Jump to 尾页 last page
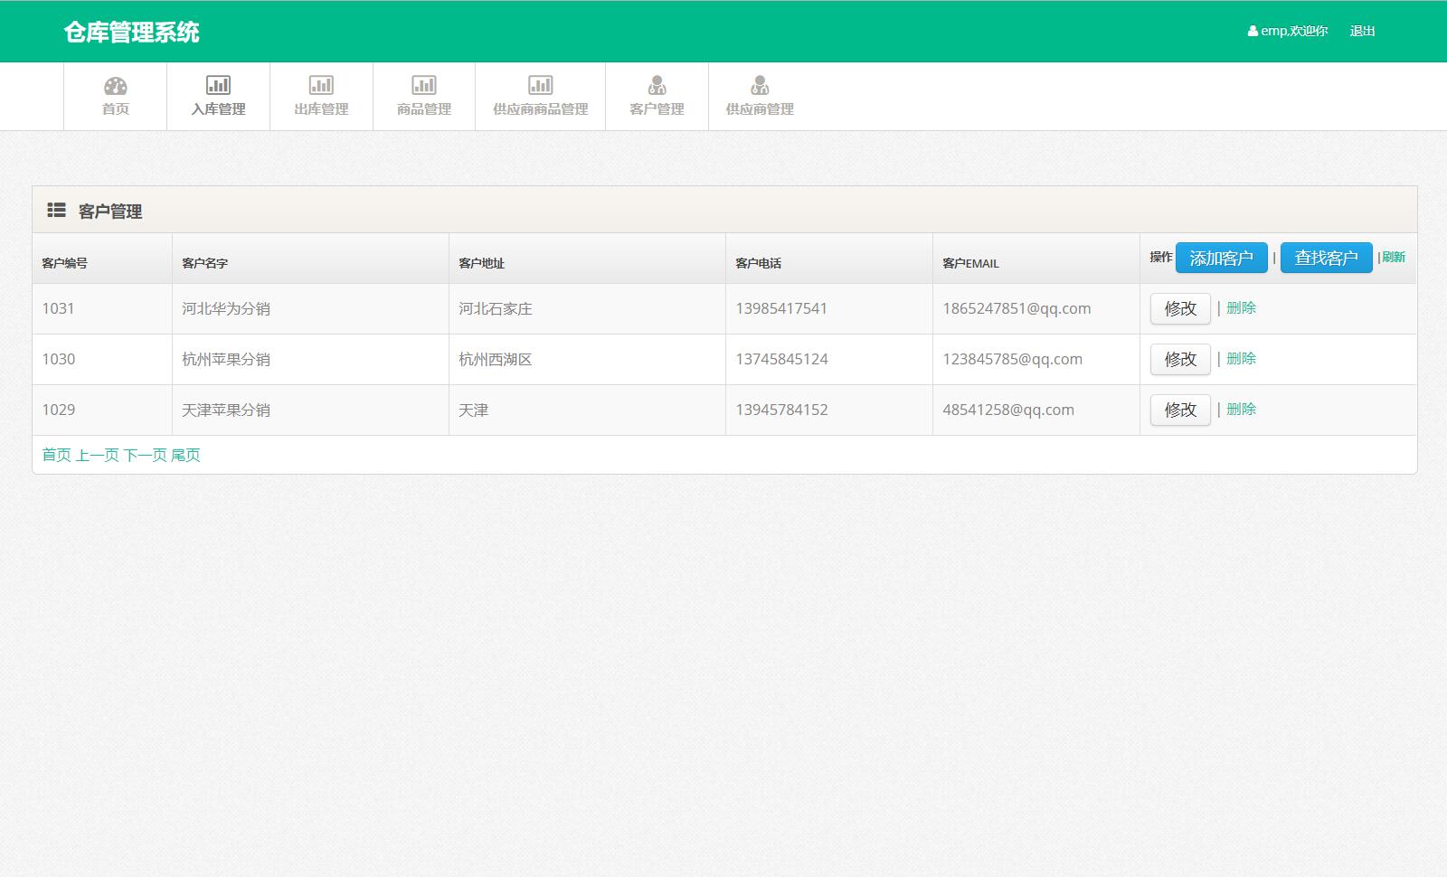 [185, 455]
